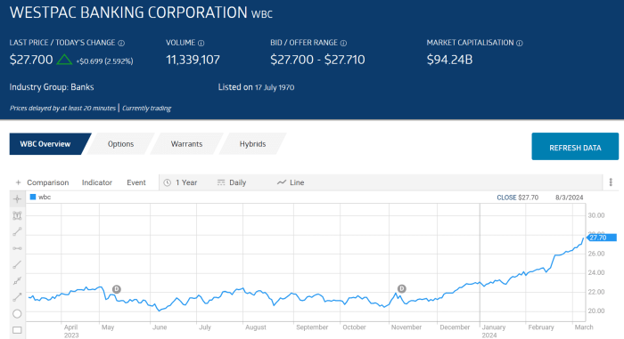Select the crosshair cursor tool
The width and height of the screenshot is (624, 339).
coord(17,198)
